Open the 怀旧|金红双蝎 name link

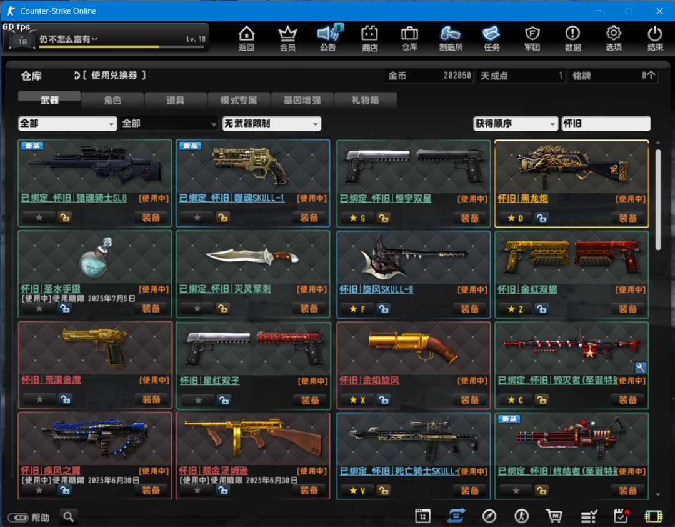click(527, 289)
